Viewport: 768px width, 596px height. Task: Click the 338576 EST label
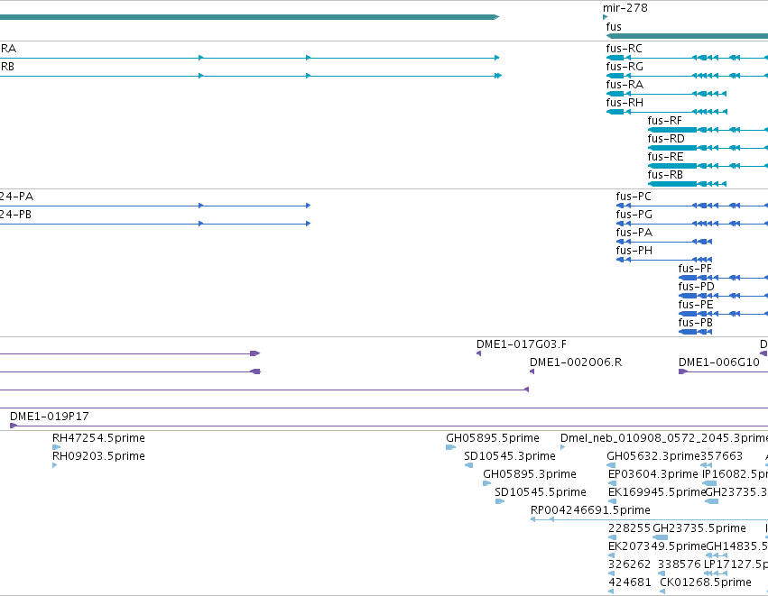(680, 564)
